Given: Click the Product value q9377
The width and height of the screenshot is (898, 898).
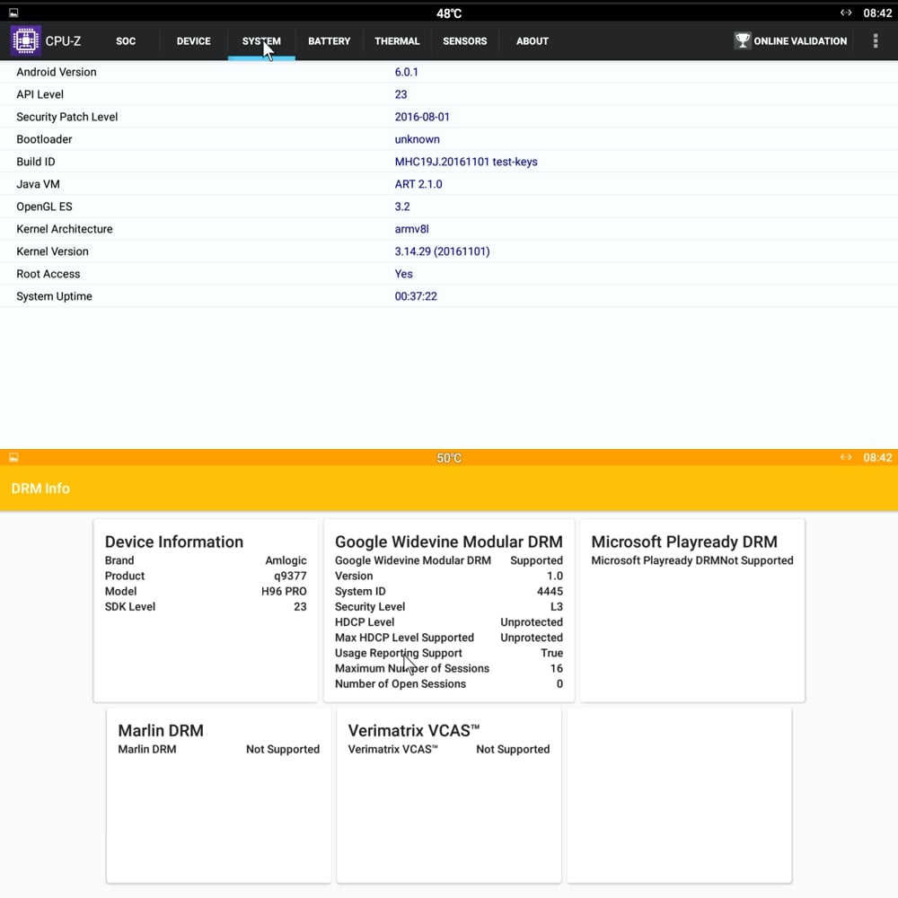Looking at the screenshot, I should click(290, 577).
